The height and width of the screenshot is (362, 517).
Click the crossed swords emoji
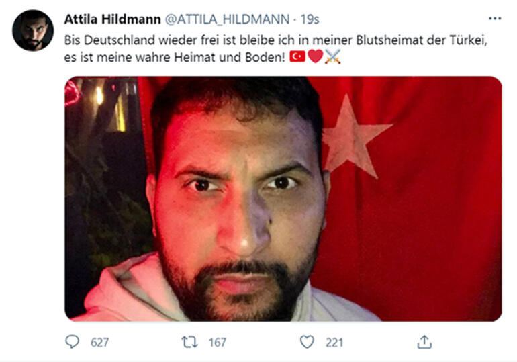[332, 56]
